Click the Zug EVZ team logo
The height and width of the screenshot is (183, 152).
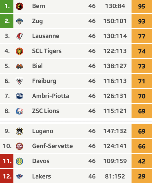click(x=19, y=21)
